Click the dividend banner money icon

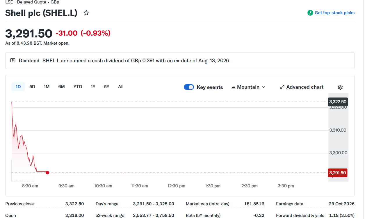(x=13, y=61)
